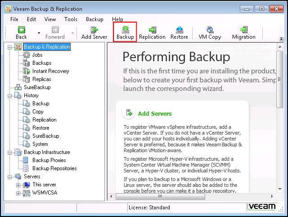Click the Back navigation arrow icon
Image resolution: width=288 pixels, height=217 pixels.
(21, 30)
